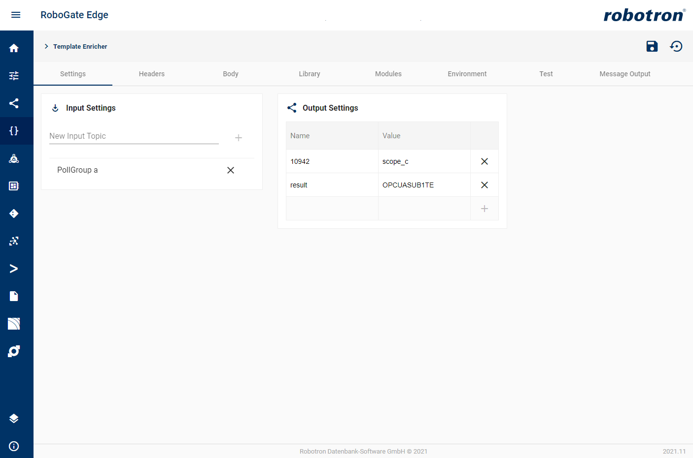Select the 10942 name cell
The height and width of the screenshot is (458, 693).
(x=332, y=161)
